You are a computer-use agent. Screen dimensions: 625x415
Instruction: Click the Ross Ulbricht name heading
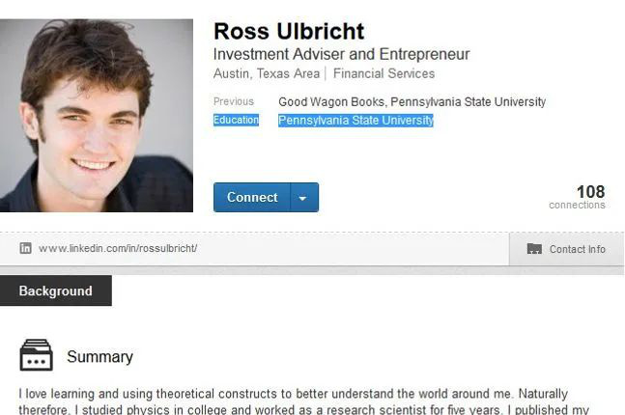(x=289, y=31)
